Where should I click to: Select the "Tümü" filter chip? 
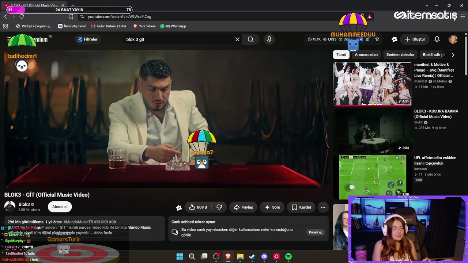tap(341, 55)
